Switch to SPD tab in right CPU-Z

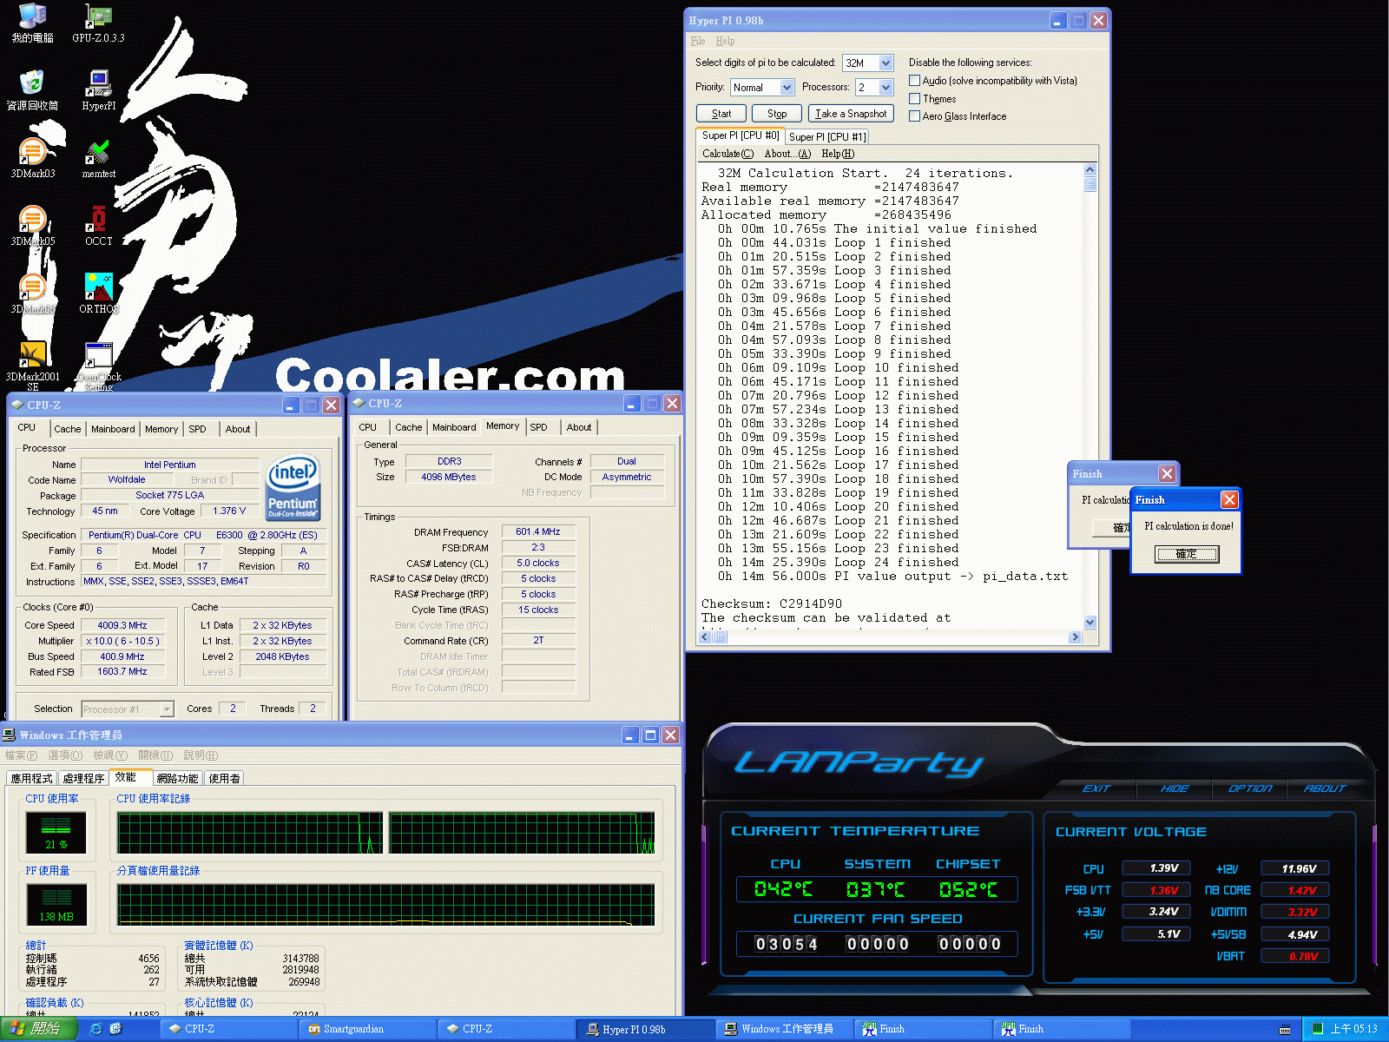pyautogui.click(x=538, y=427)
